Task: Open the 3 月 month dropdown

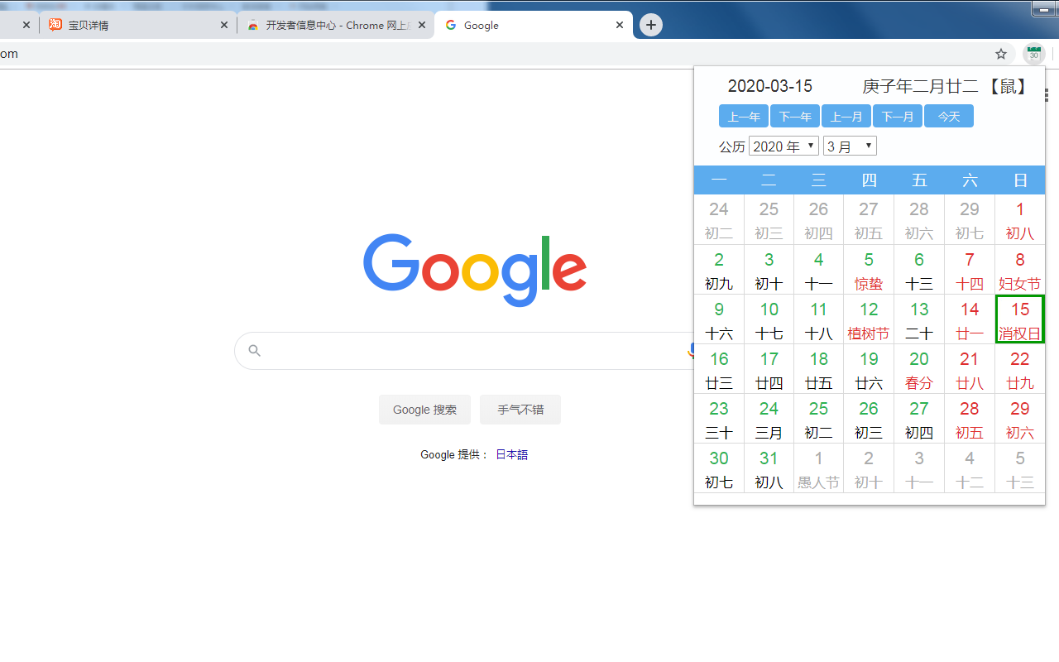Action: (x=850, y=146)
